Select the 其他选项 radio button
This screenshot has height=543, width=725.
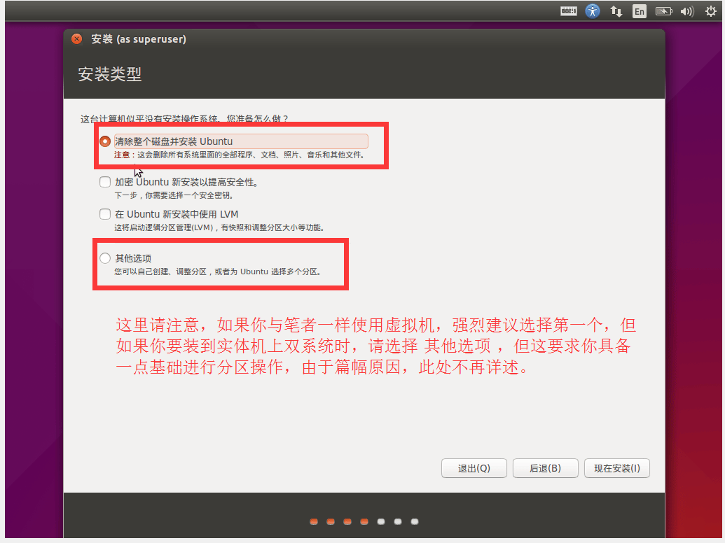(105, 258)
